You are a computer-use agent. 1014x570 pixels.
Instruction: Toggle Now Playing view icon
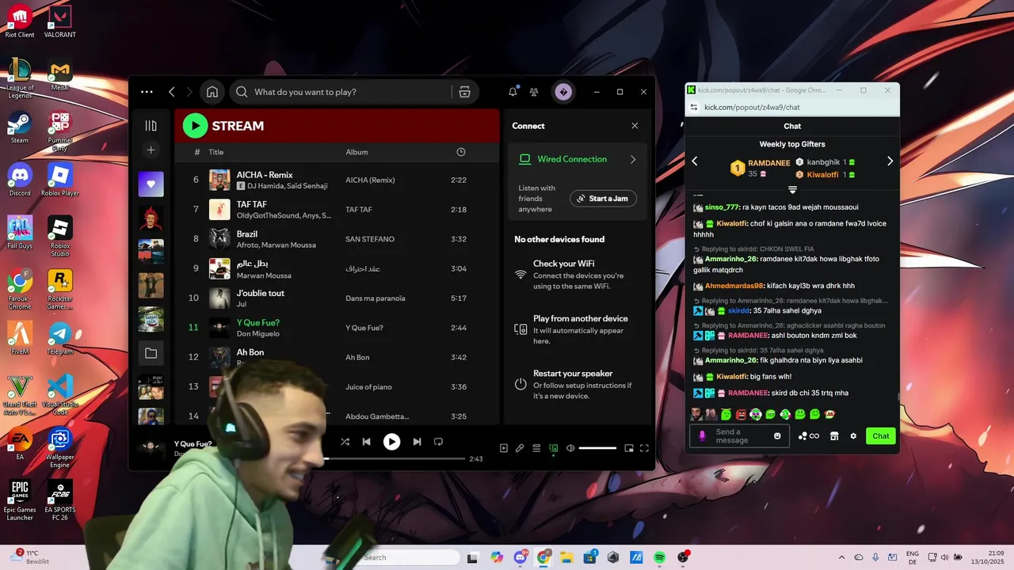tap(503, 448)
